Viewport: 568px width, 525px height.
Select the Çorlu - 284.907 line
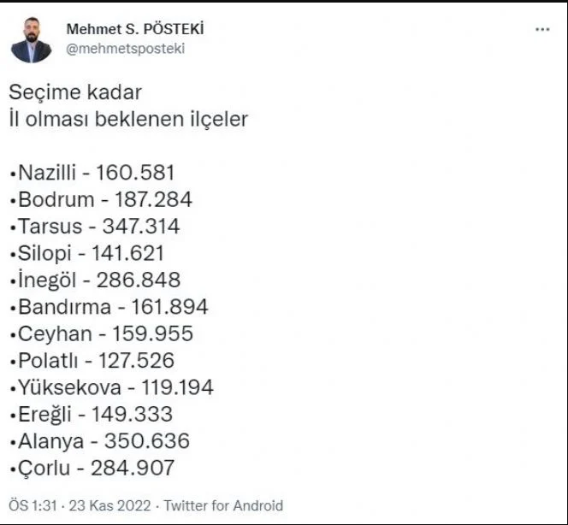[x=92, y=469]
